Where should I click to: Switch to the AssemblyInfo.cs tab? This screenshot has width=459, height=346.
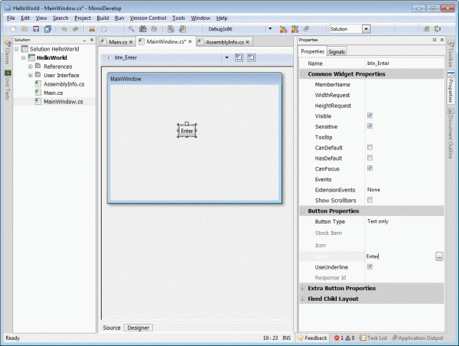[x=224, y=42]
